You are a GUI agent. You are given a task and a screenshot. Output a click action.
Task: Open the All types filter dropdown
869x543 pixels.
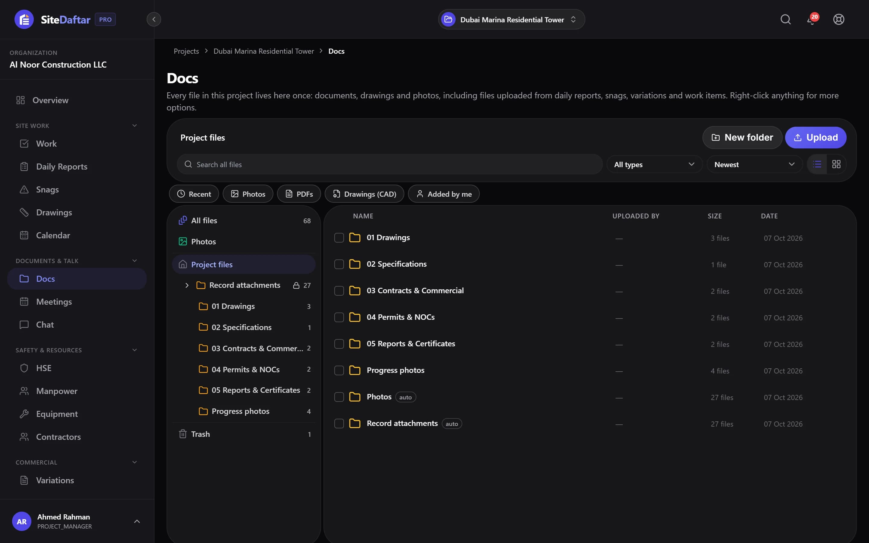click(x=654, y=164)
